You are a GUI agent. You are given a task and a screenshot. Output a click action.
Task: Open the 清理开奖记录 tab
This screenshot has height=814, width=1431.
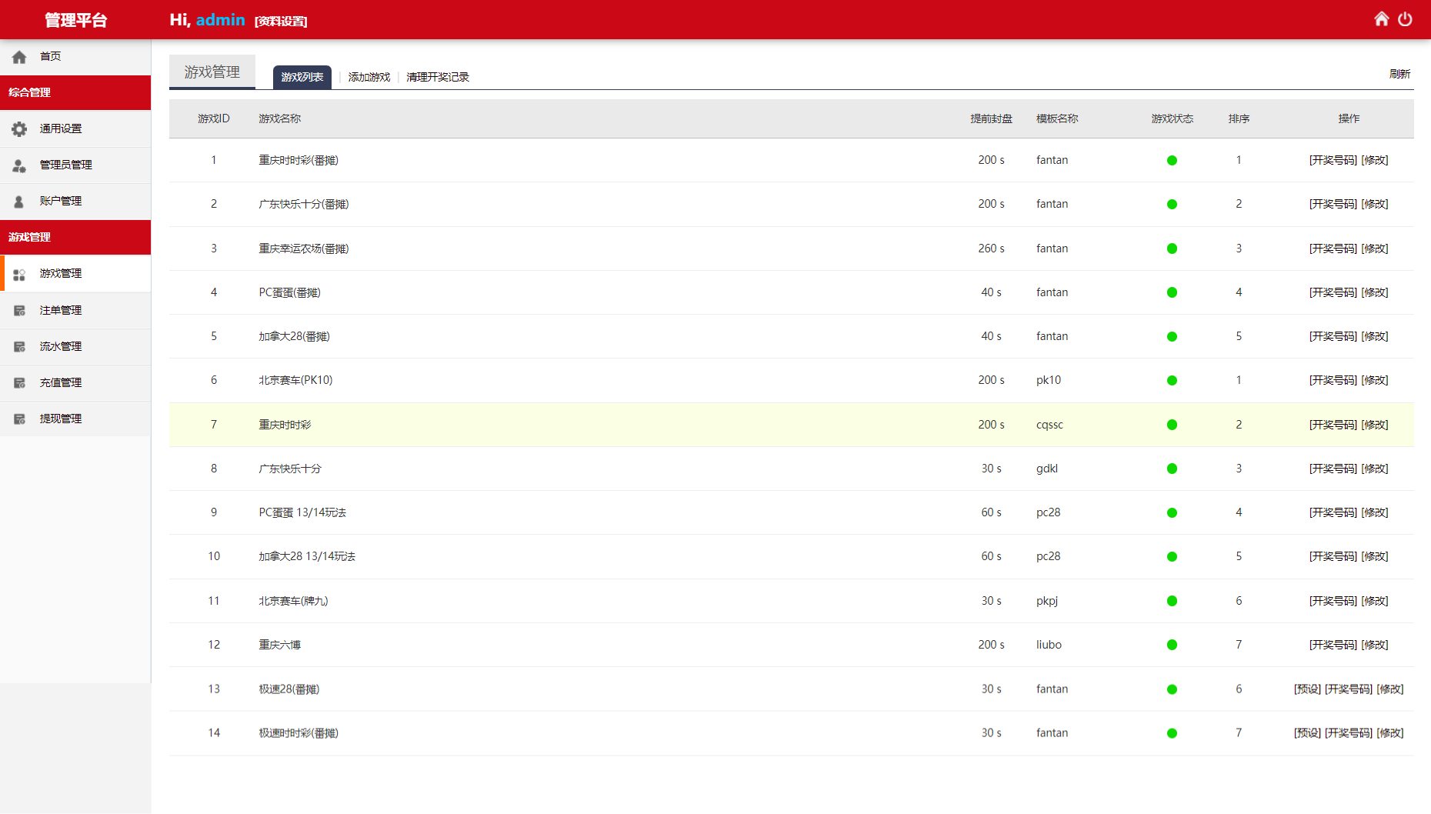pos(438,77)
